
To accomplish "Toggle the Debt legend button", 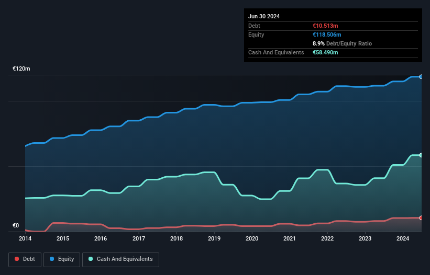I will pyautogui.click(x=25, y=259).
